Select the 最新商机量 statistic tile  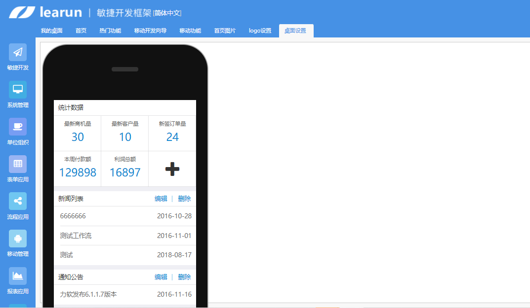tap(78, 133)
